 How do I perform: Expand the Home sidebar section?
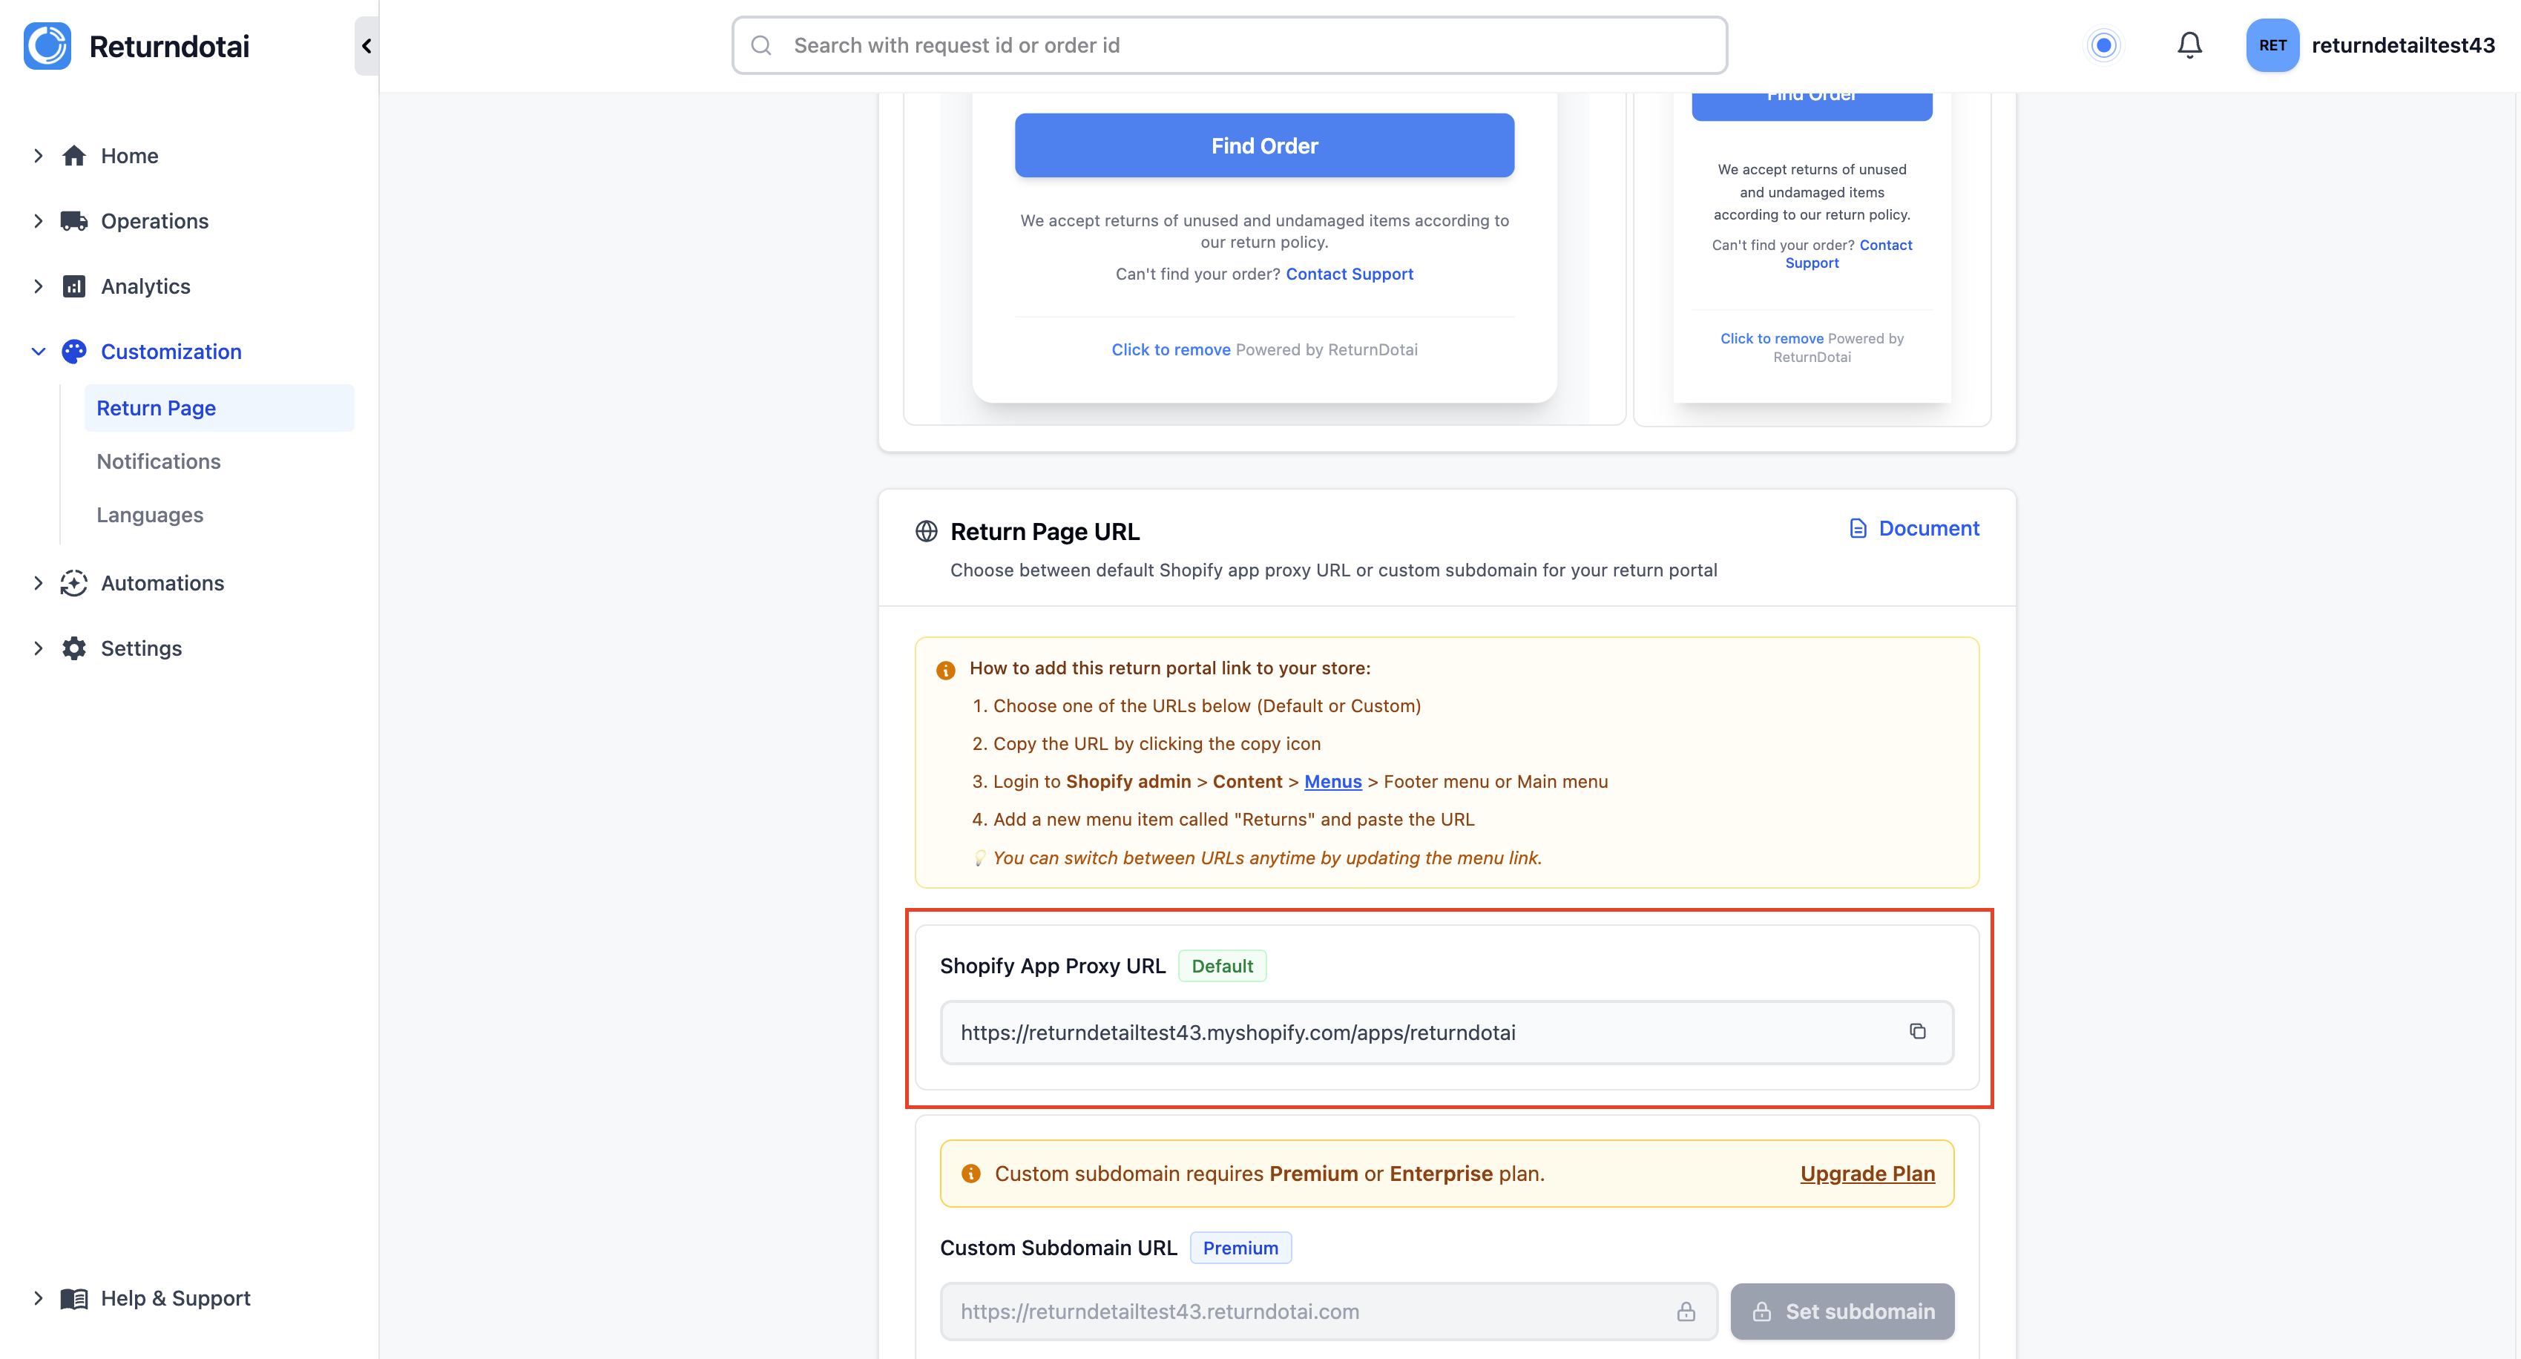pos(38,156)
